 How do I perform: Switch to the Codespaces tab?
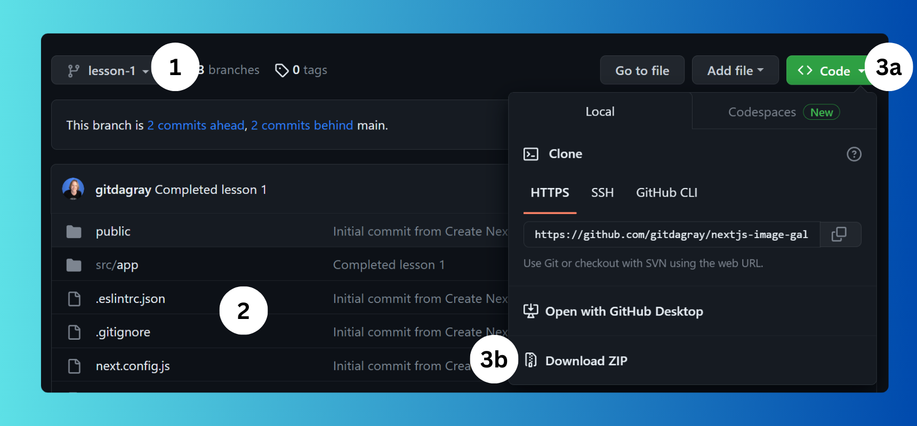[784, 112]
